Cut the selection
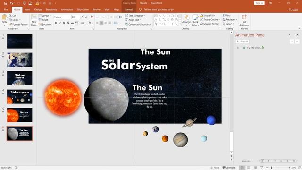Image resolution: width=302 pixels, height=170 pixels. pyautogui.click(x=13, y=16)
